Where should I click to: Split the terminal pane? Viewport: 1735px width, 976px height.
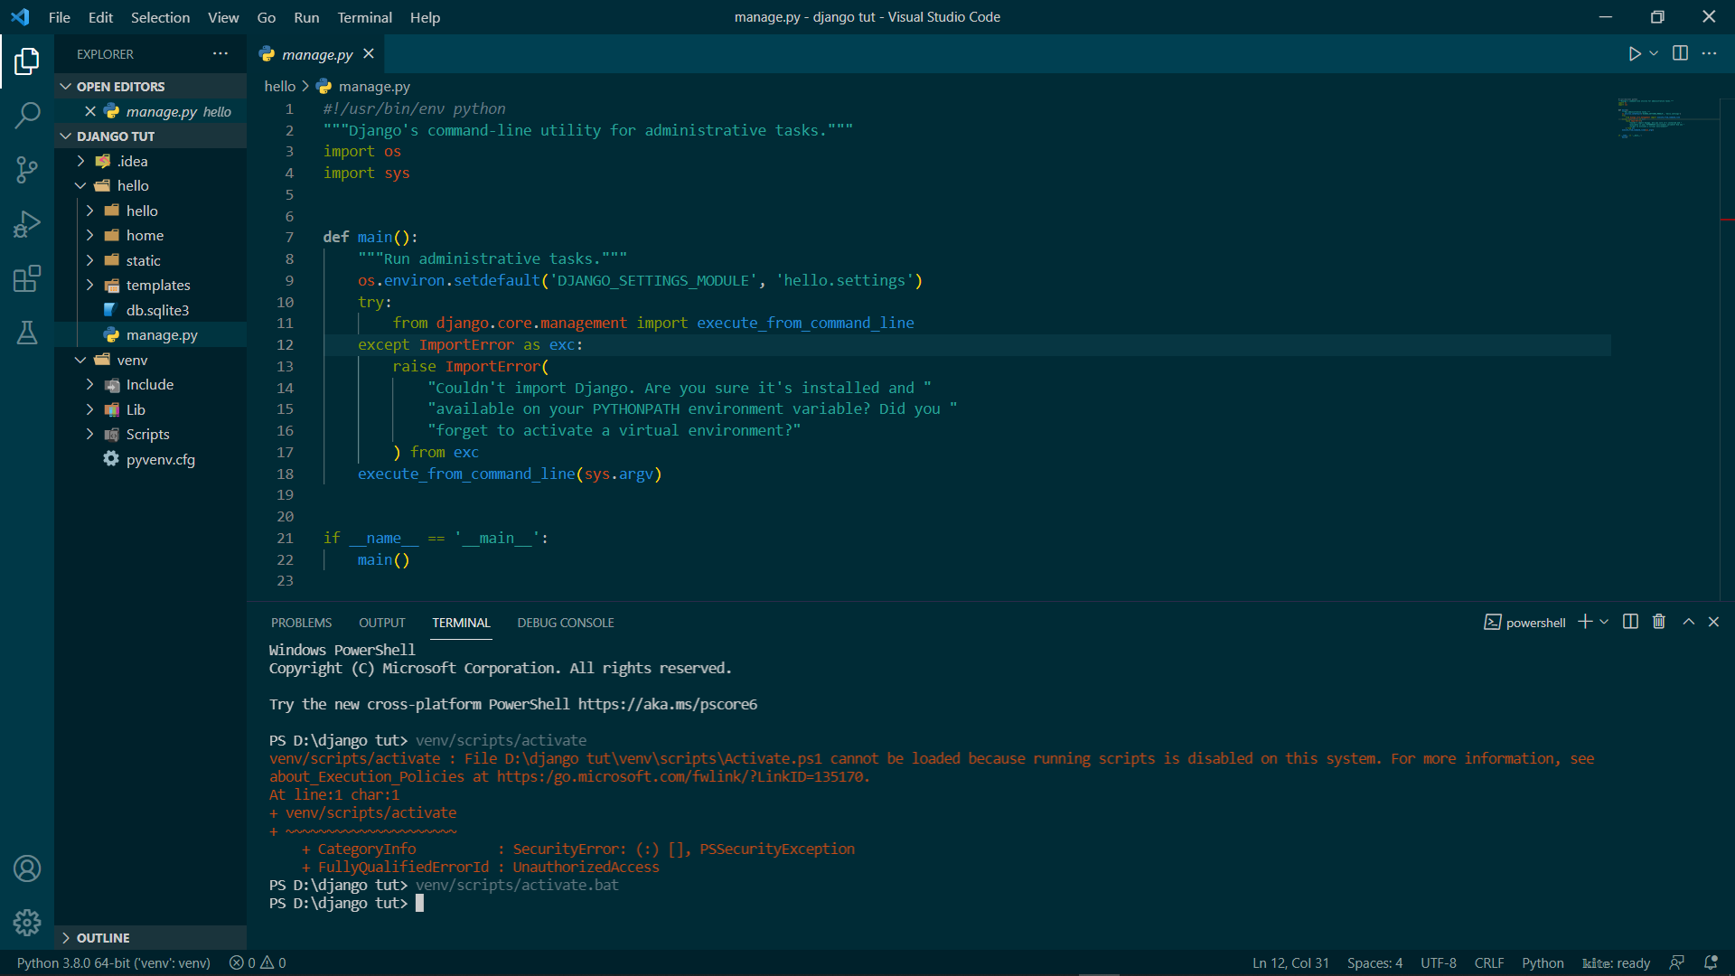(x=1630, y=622)
